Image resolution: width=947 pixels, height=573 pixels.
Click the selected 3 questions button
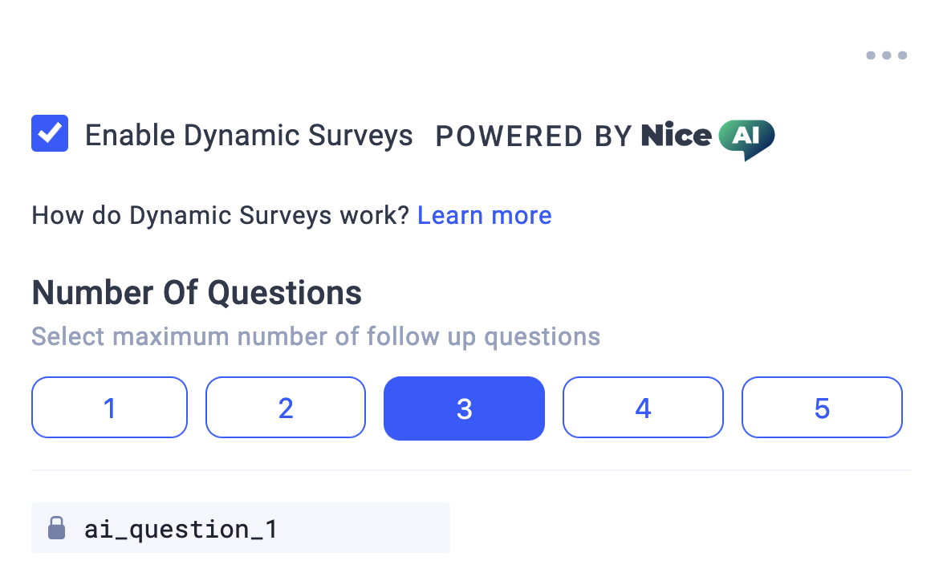click(x=464, y=408)
